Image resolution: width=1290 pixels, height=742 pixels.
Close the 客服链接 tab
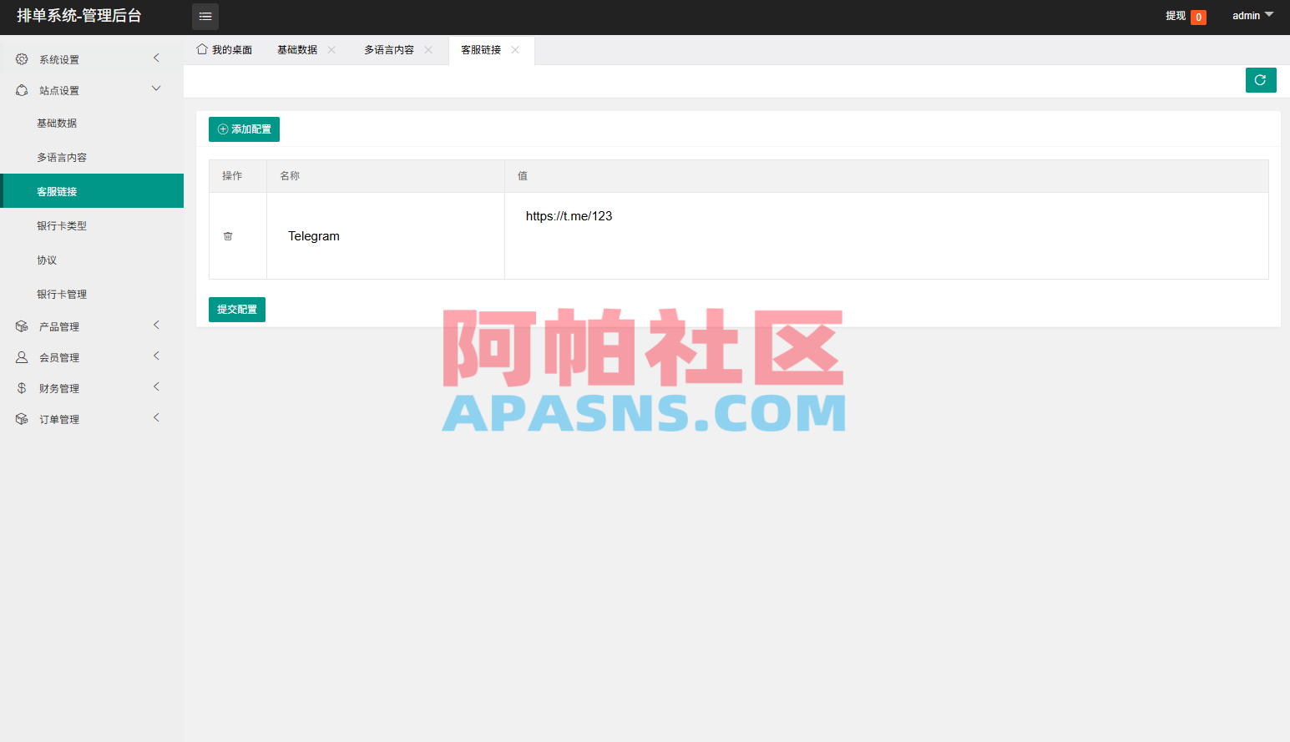pos(515,50)
